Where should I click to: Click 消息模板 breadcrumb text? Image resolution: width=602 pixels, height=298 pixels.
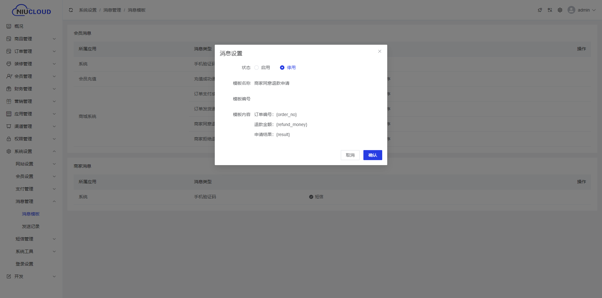[x=137, y=10]
